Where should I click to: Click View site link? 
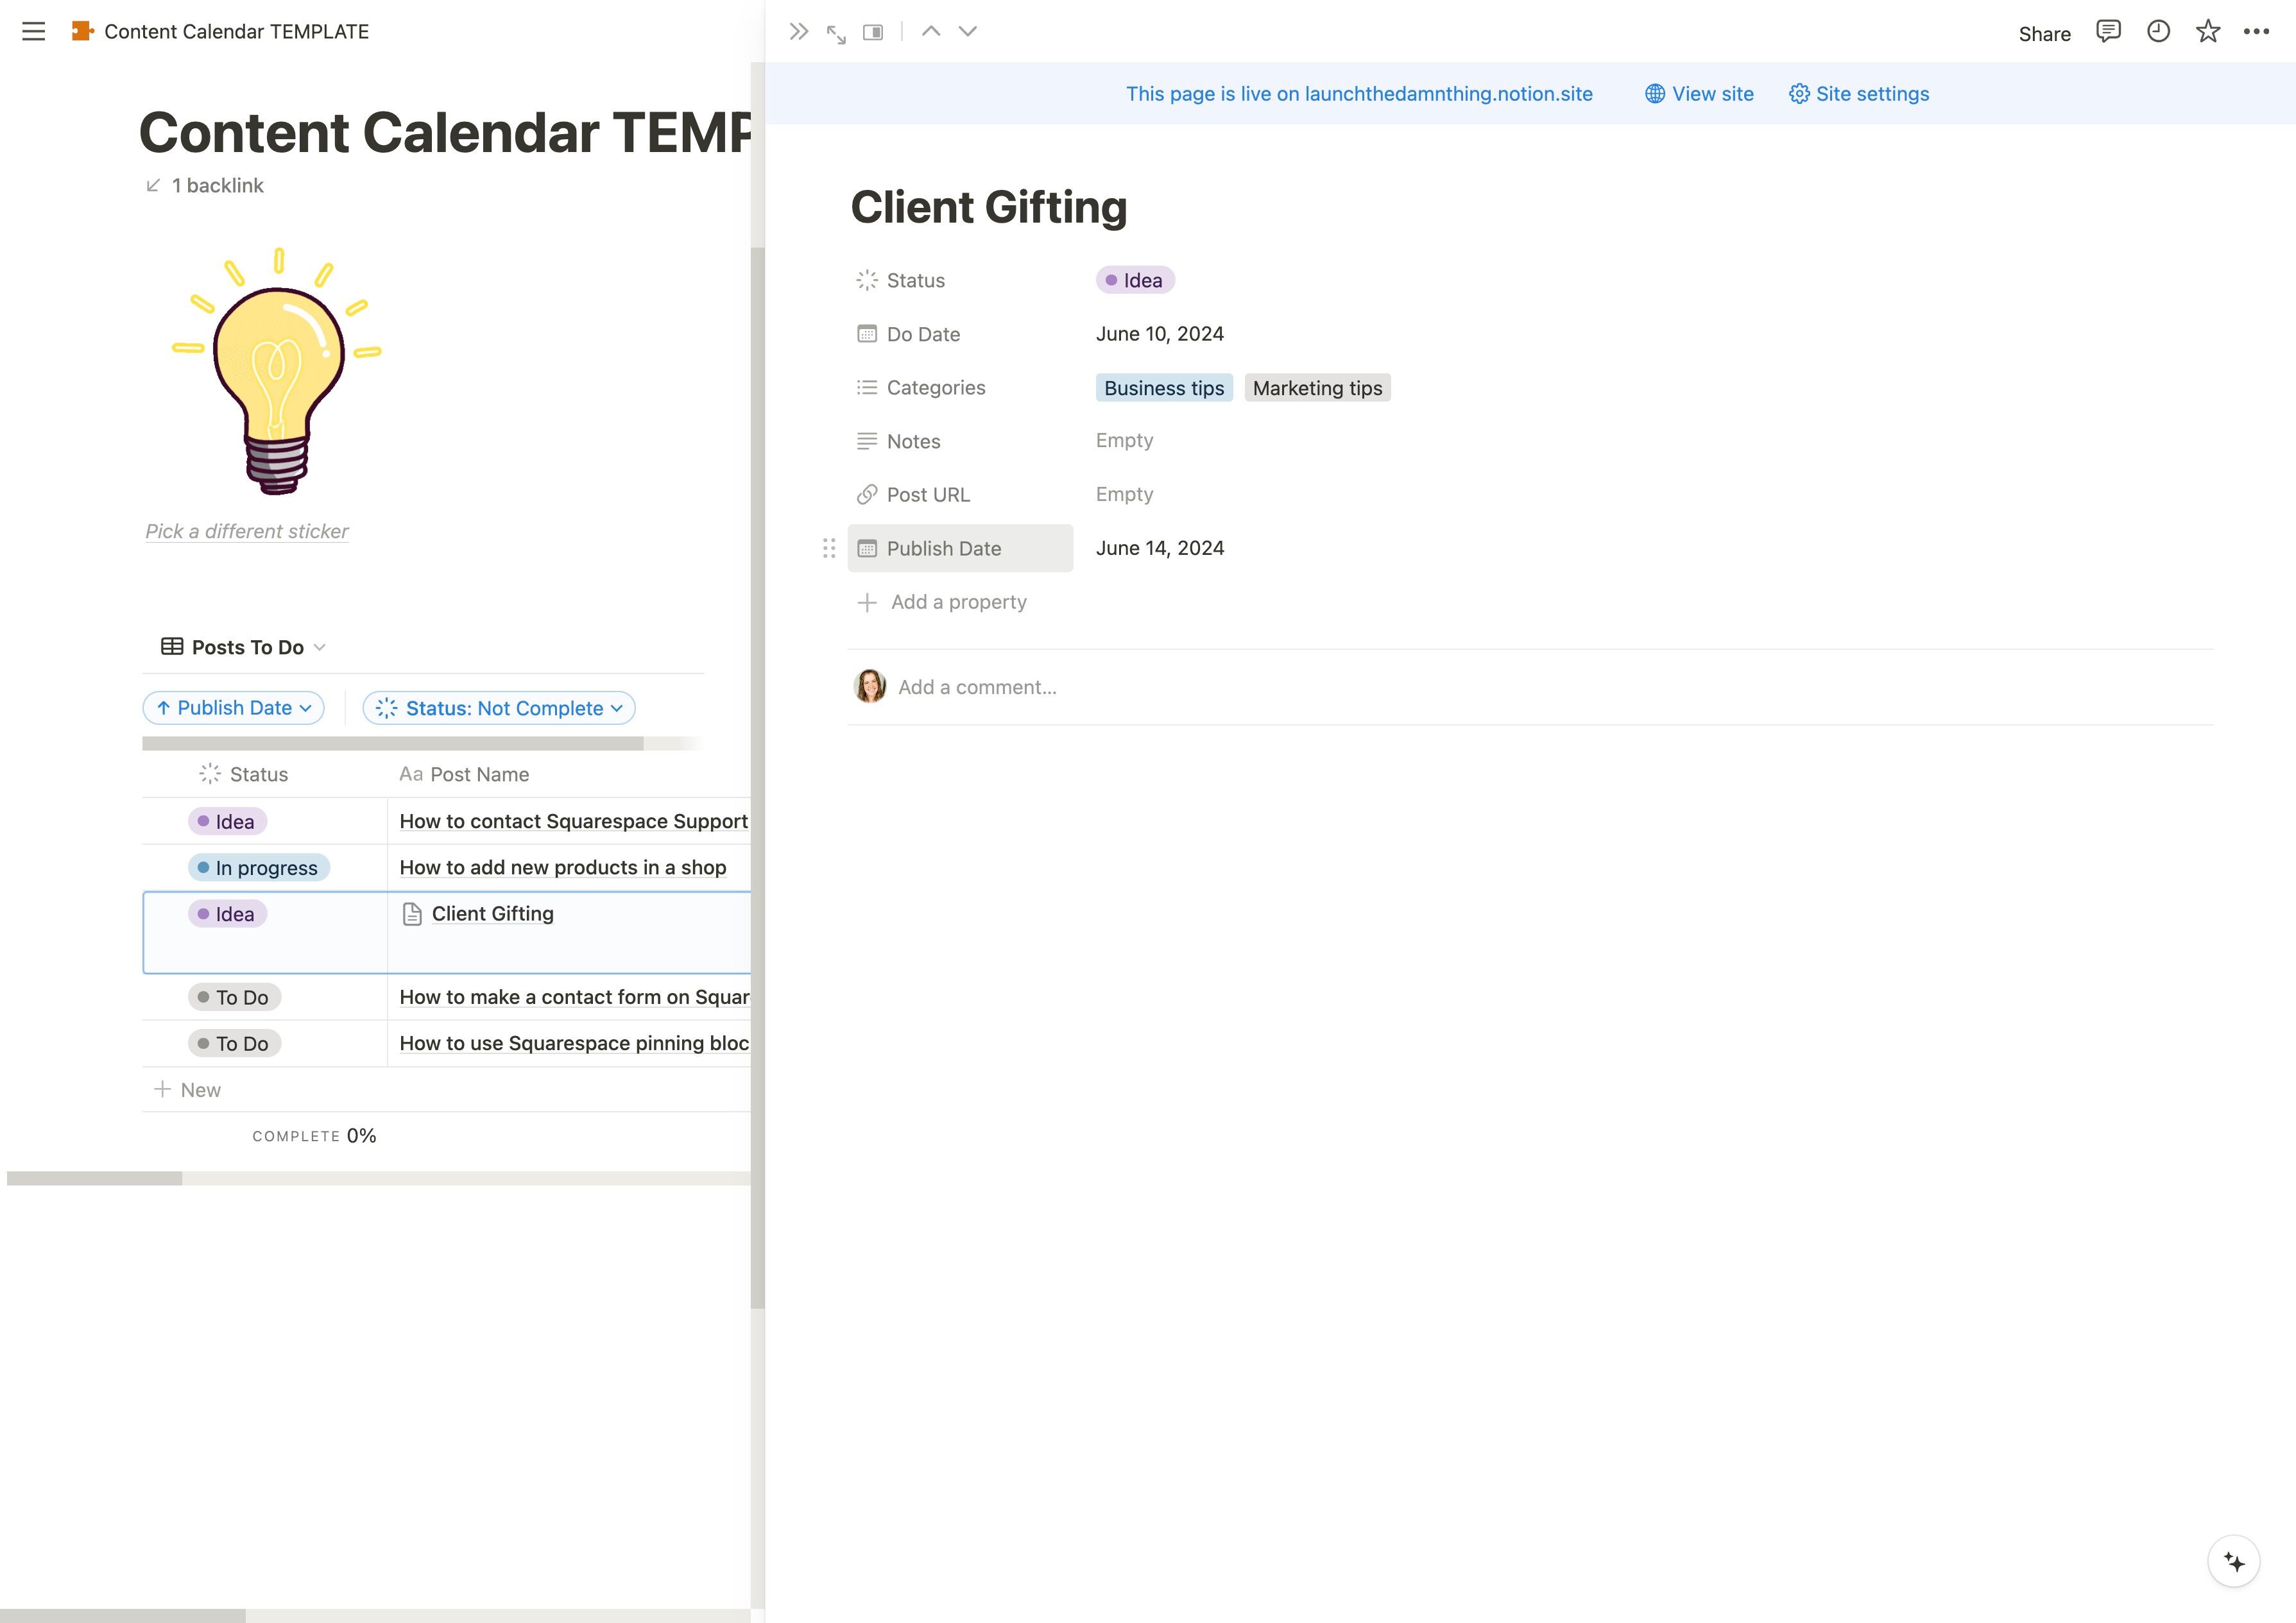coord(1699,94)
